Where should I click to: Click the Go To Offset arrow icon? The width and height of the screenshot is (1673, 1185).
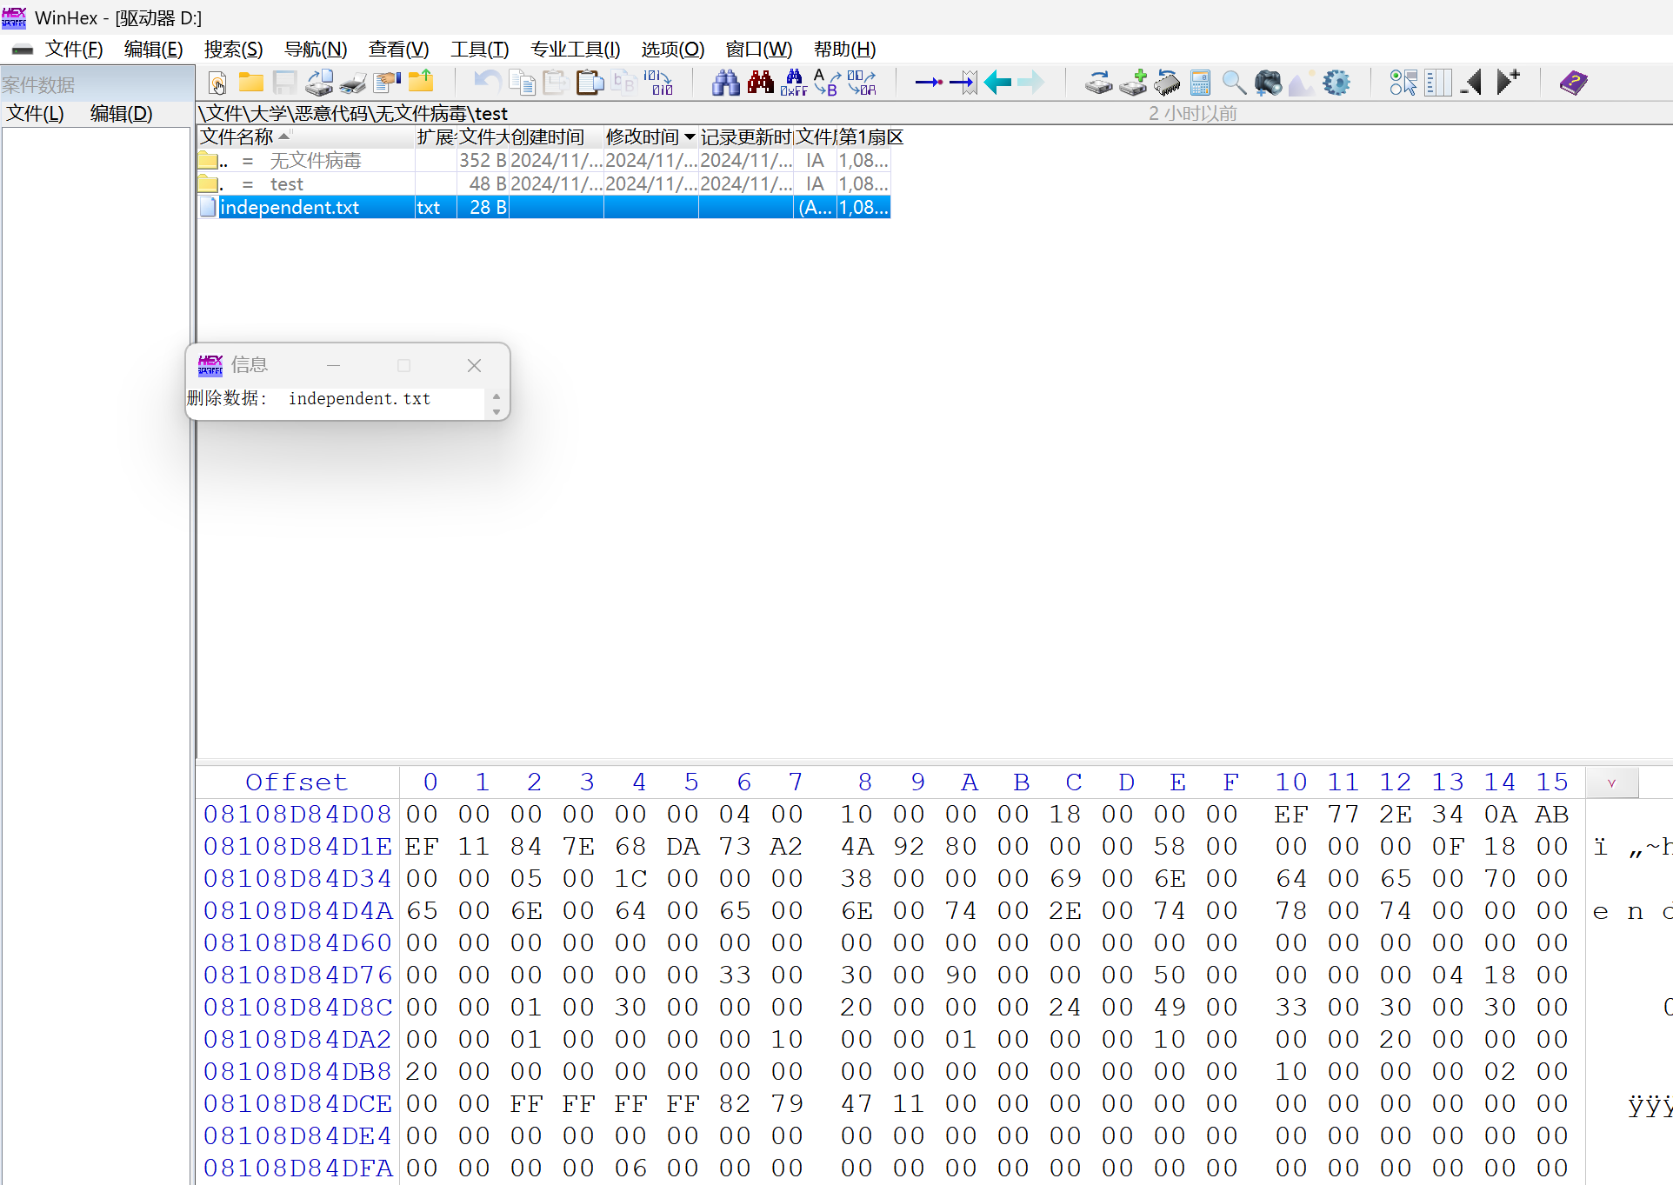tap(929, 83)
